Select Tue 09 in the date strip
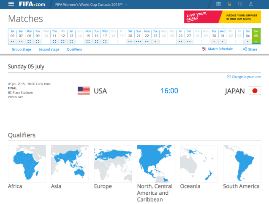The width and height of the screenshot is (269, 204). coord(38,36)
